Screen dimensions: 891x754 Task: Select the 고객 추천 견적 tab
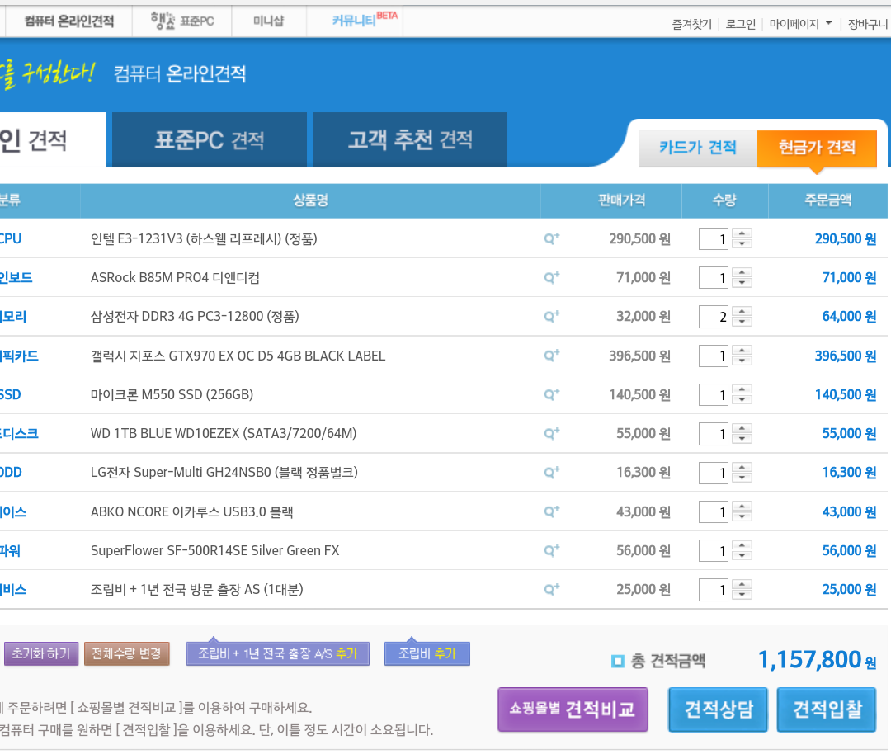410,140
